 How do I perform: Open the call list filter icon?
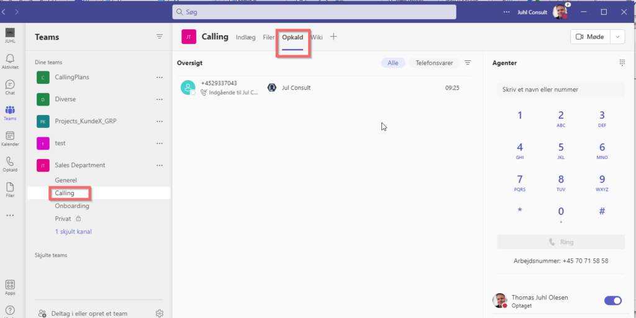click(x=468, y=63)
